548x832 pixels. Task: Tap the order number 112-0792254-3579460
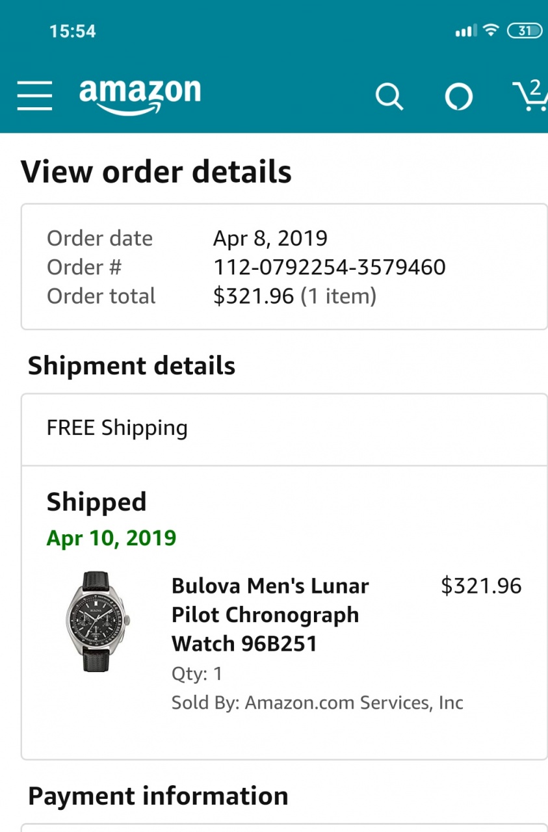tap(329, 267)
